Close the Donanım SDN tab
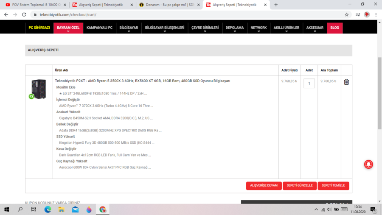382x215 pixels. coord(198,5)
